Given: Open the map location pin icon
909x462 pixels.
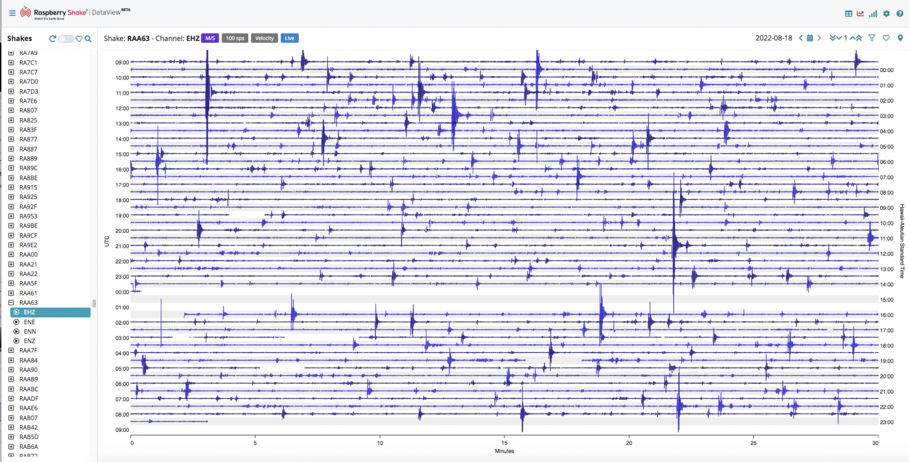Looking at the screenshot, I should 900,38.
